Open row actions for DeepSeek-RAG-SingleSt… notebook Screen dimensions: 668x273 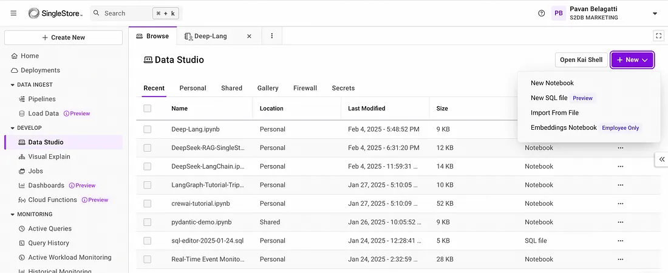[620, 148]
